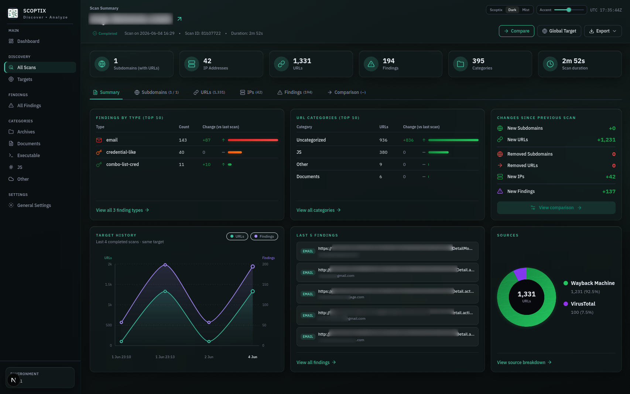Click the round N avatar icon
The width and height of the screenshot is (630, 394).
point(14,380)
